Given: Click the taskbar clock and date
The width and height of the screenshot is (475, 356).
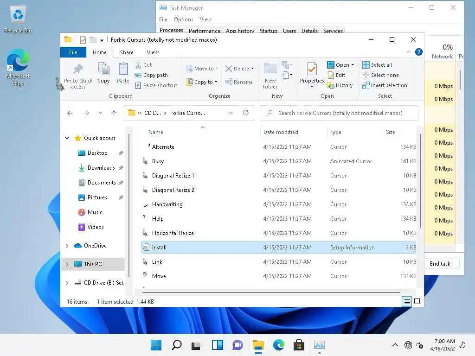Looking at the screenshot, I should click(x=442, y=345).
